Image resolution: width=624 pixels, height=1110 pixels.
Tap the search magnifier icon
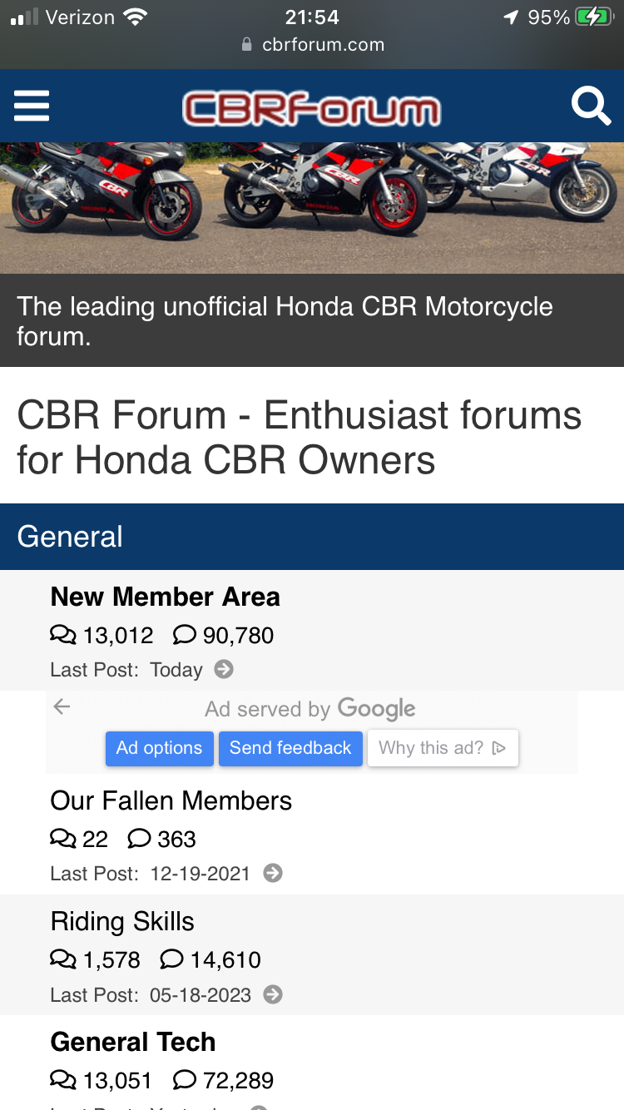591,107
